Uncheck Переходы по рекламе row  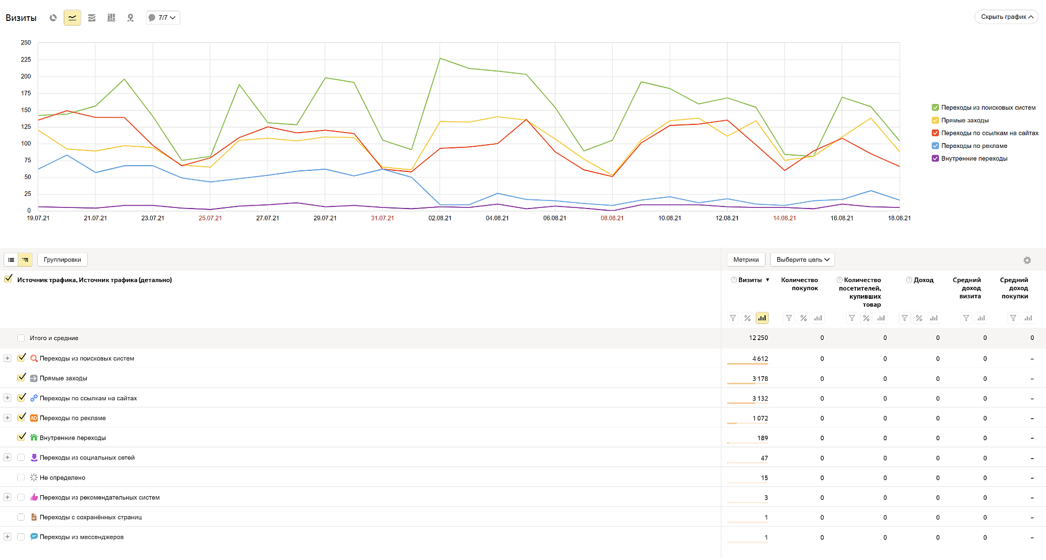click(x=21, y=417)
